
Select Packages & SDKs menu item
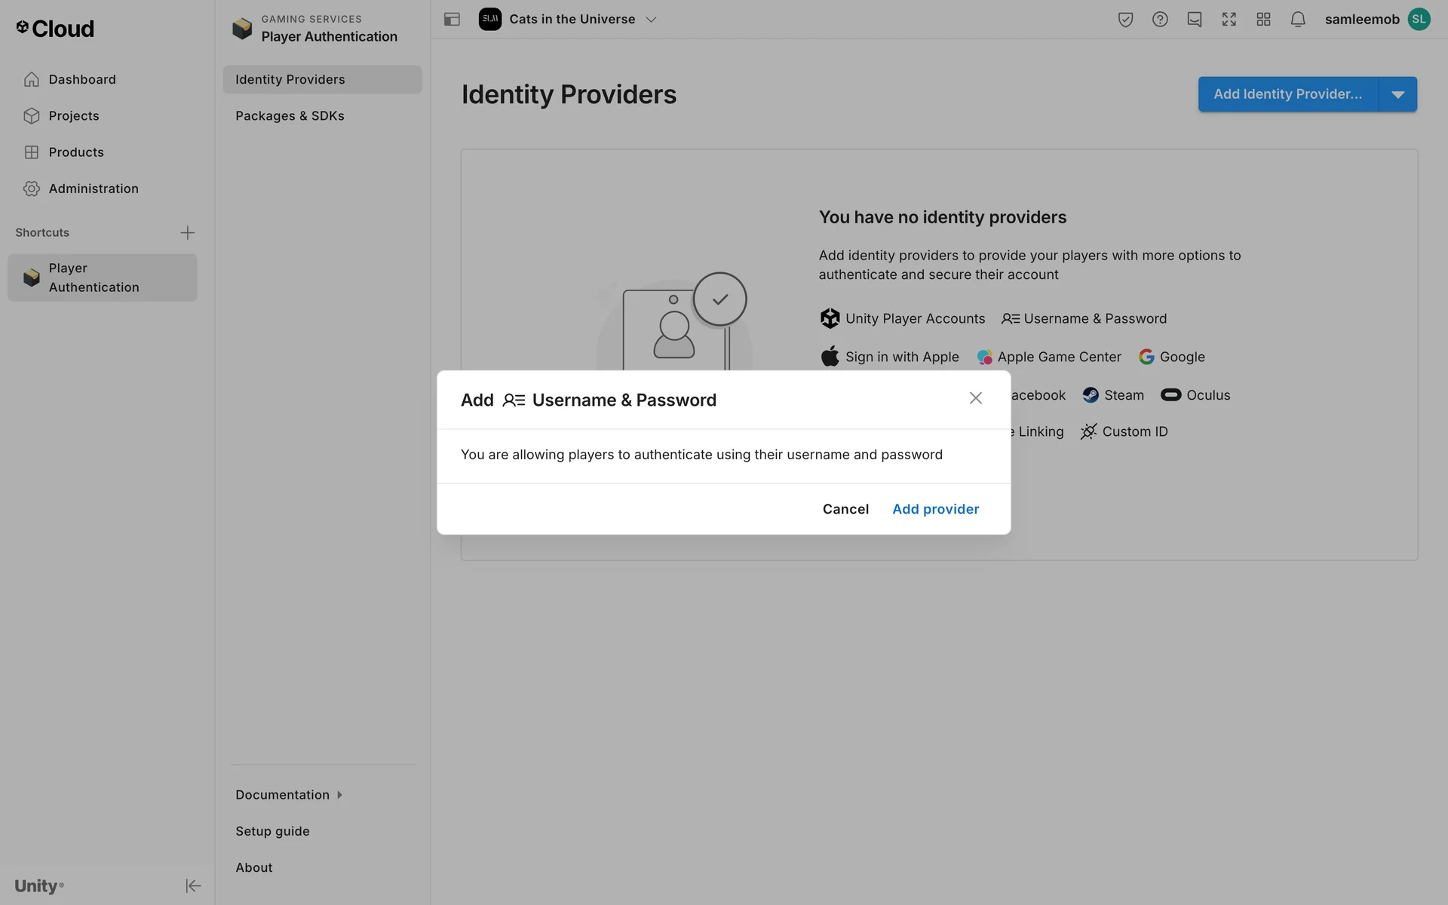click(290, 115)
